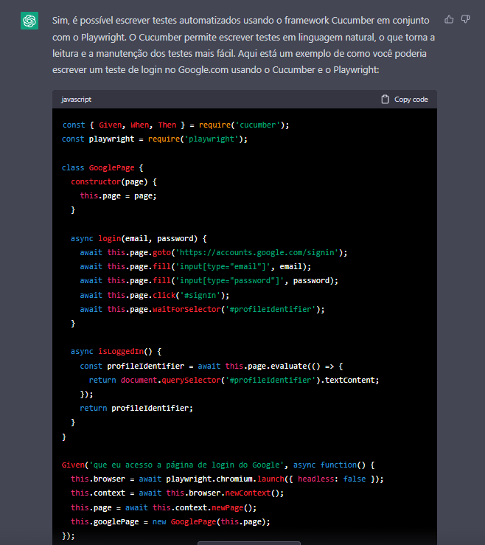Viewport: 485px width, 545px height.
Task: Click the Given 'que eu acesso' line
Action: click(x=218, y=465)
